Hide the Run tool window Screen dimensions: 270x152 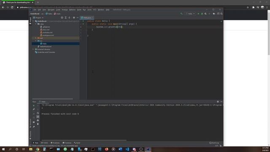click(x=221, y=102)
